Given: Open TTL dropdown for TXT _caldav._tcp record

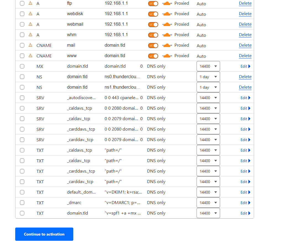Looking at the screenshot, I should pos(208,161).
